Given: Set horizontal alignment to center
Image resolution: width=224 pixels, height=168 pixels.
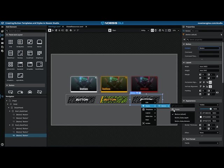Looking at the screenshot, I should (x=204, y=82).
